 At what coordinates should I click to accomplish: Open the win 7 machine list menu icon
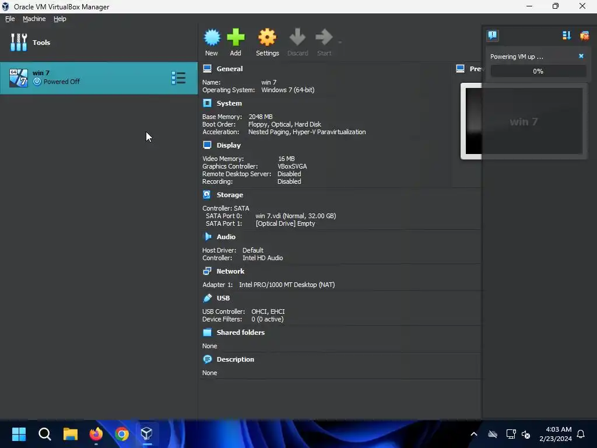[x=178, y=78]
